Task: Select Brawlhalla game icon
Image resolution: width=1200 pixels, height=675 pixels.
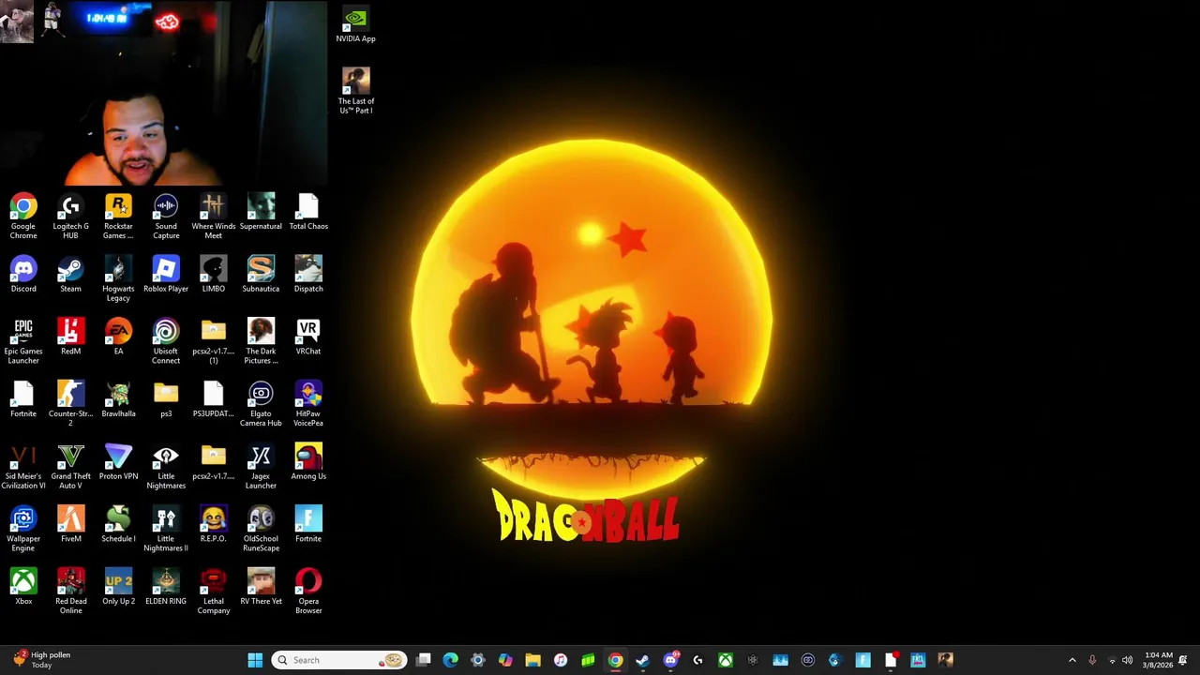Action: 118,400
